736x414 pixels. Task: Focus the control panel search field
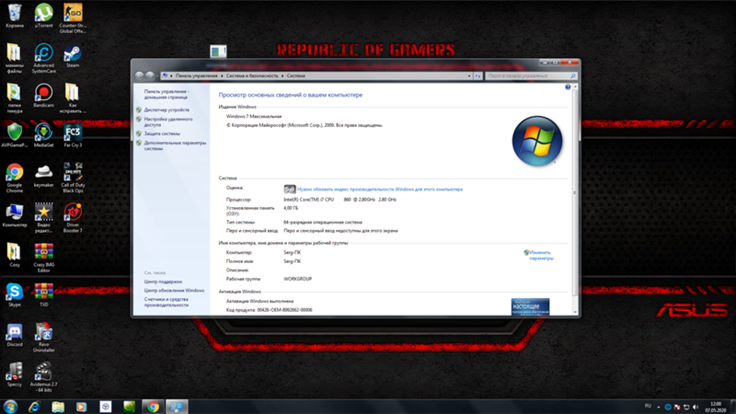[x=531, y=75]
